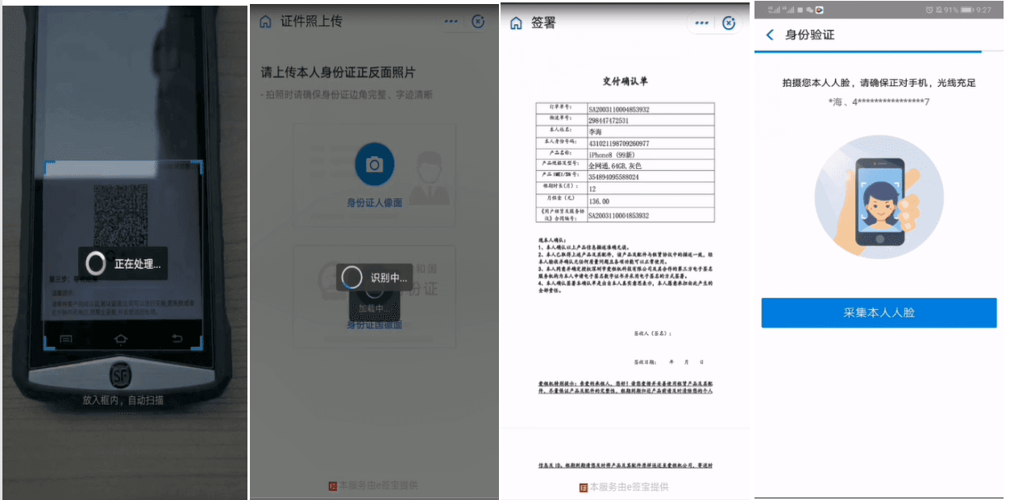Click e签宝 footer on 证件照上传 screen
Image resolution: width=1010 pixels, height=500 pixels.
373,486
